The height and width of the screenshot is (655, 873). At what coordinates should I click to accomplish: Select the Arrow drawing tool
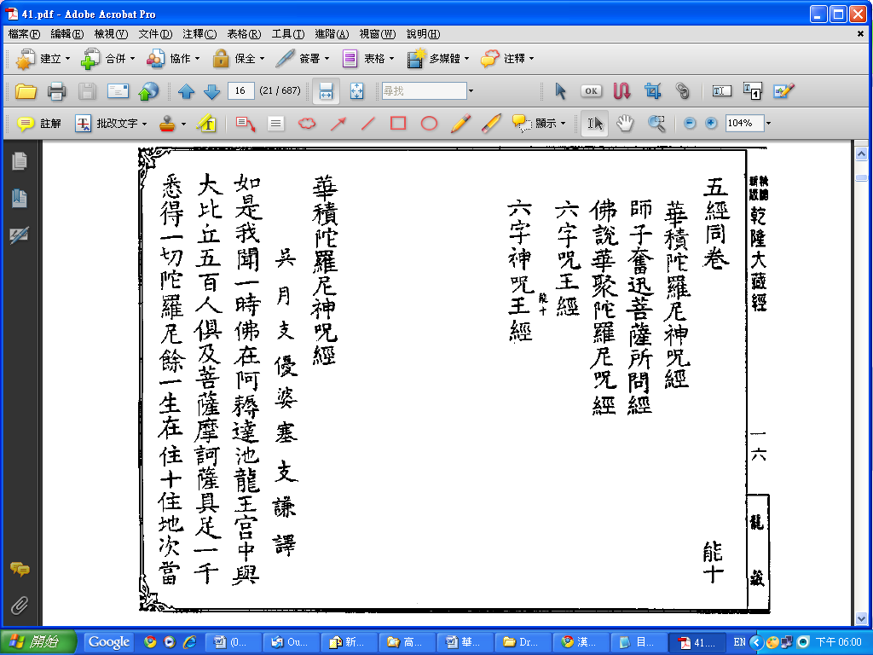pyautogui.click(x=338, y=124)
